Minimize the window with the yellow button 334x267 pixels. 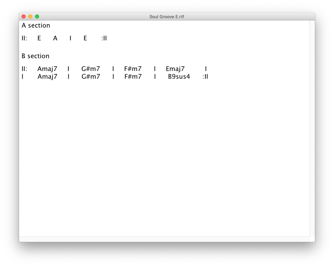tap(30, 16)
